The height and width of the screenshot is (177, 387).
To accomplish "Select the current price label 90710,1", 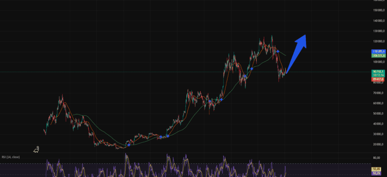I will 378,71.
